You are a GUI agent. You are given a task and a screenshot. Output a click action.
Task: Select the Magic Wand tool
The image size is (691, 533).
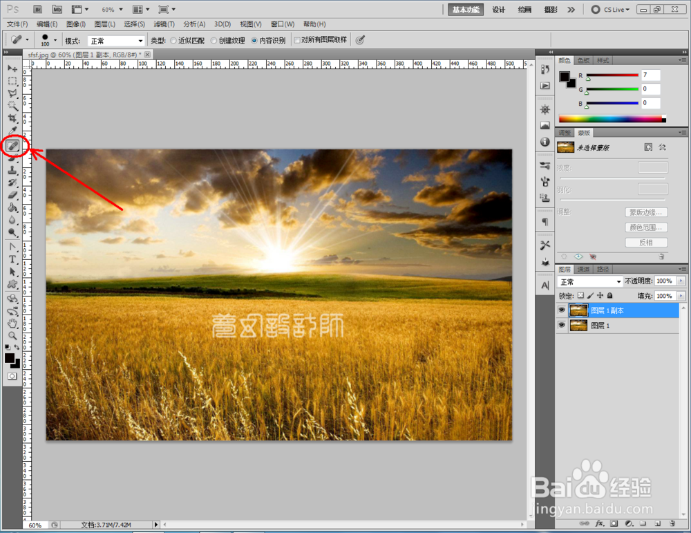[12, 106]
